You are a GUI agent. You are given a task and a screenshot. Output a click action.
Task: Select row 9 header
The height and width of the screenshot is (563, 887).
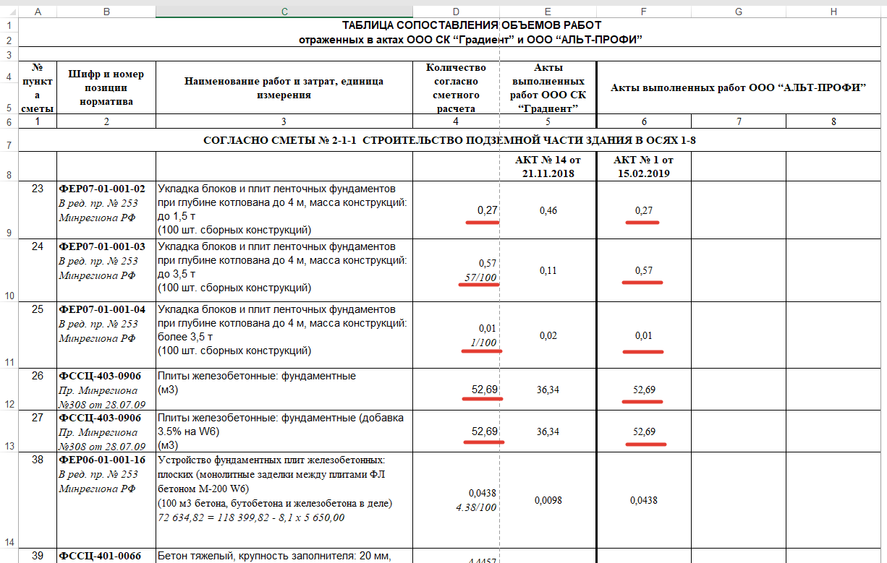9,233
